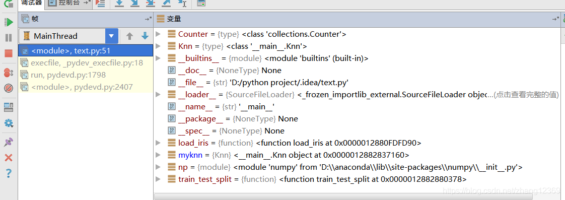The height and width of the screenshot is (200, 565).
Task: Click the myknn variable name
Action: tap(191, 155)
